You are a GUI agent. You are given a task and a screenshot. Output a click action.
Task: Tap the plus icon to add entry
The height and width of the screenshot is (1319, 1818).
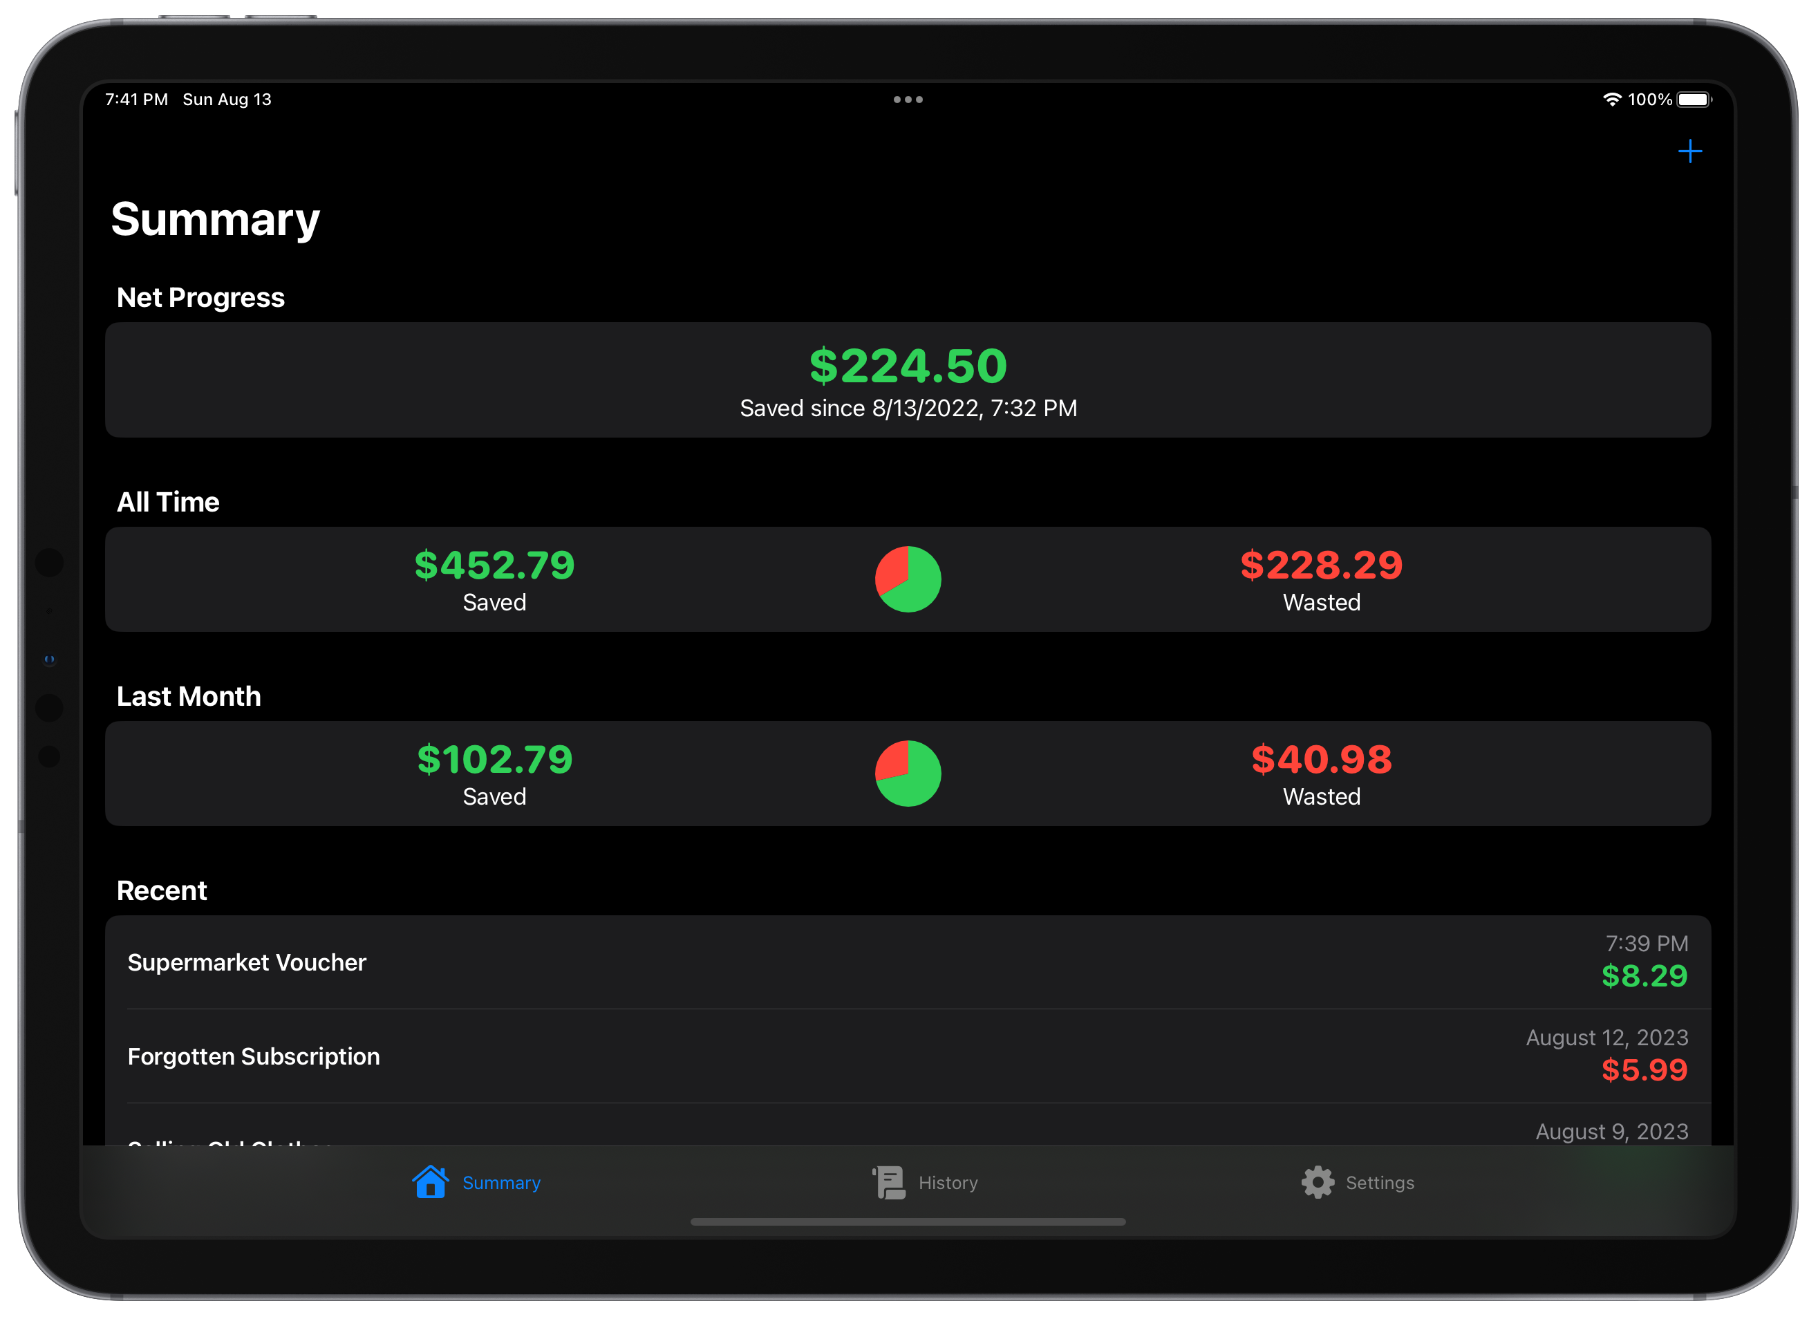(x=1689, y=151)
